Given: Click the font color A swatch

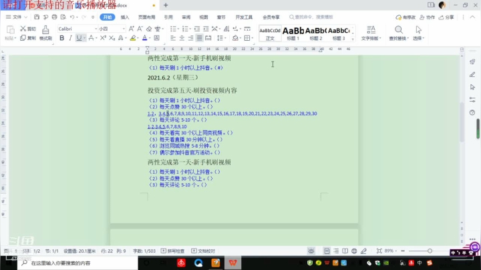Looking at the screenshot, I should (x=144, y=37).
